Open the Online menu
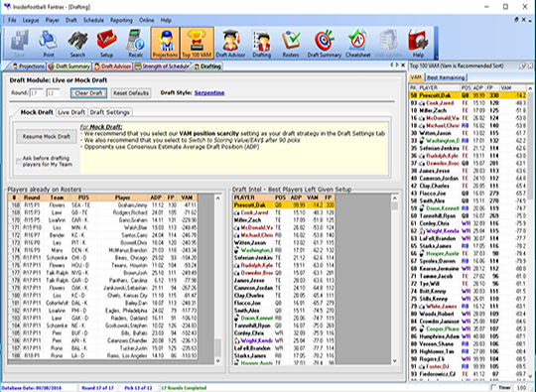 pyautogui.click(x=146, y=20)
